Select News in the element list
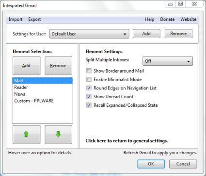This screenshot has height=176, width=206. tap(43, 94)
